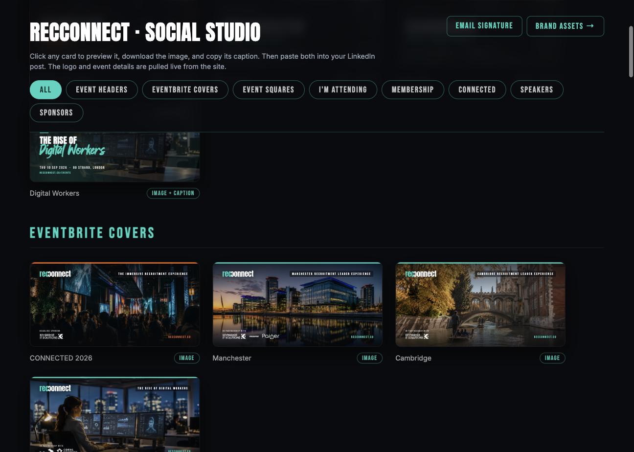Click Image + Caption badge for Digital Workers
This screenshot has width=634, height=452.
tap(173, 193)
